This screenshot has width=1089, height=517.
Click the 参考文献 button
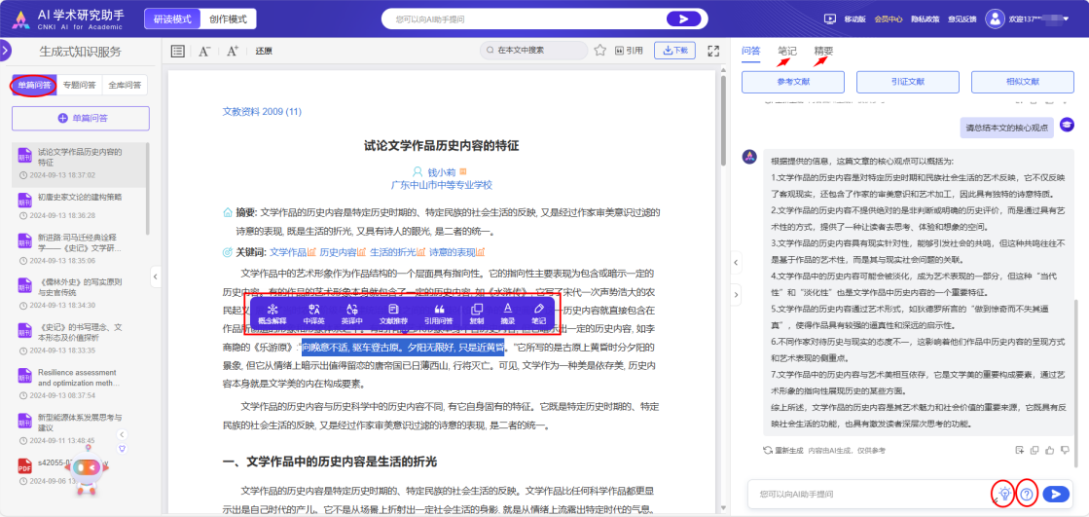pyautogui.click(x=792, y=83)
